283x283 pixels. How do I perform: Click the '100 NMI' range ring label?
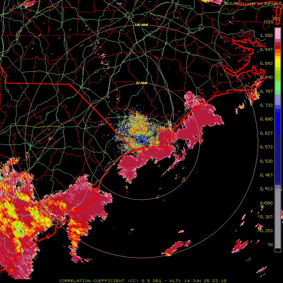pyautogui.click(x=141, y=25)
